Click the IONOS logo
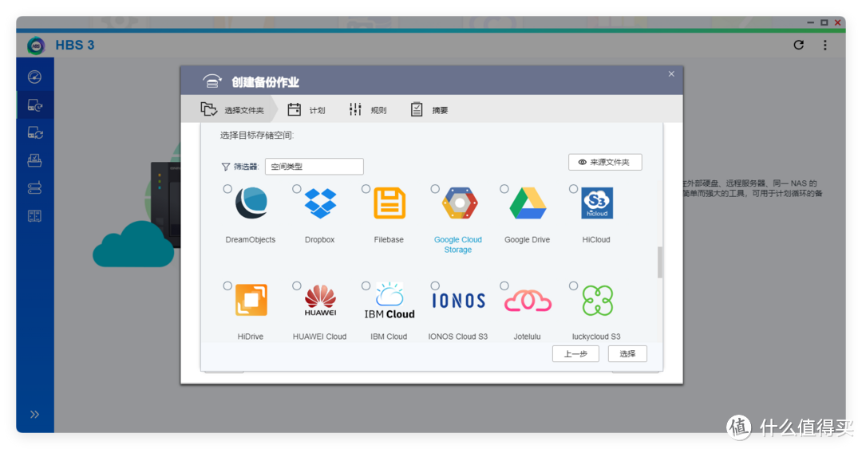The height and width of the screenshot is (449, 862). (458, 301)
